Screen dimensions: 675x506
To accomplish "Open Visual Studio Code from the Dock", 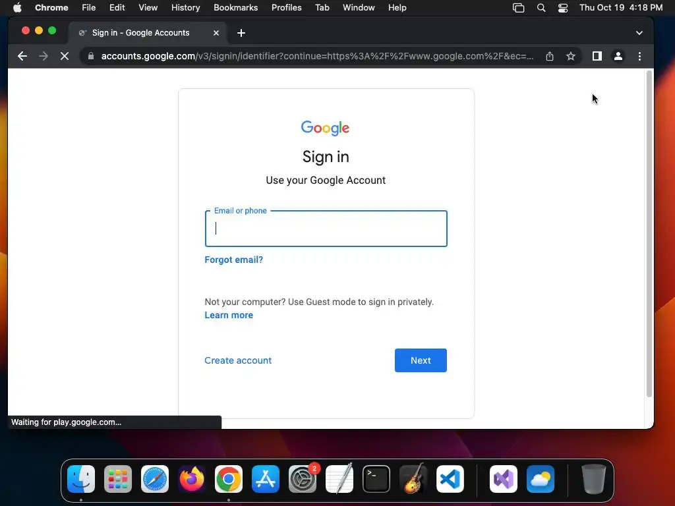I will point(450,479).
